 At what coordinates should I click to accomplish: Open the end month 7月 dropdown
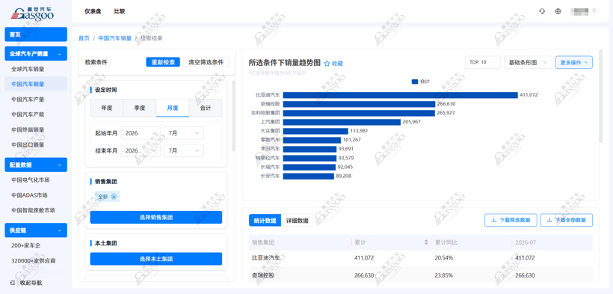point(184,150)
